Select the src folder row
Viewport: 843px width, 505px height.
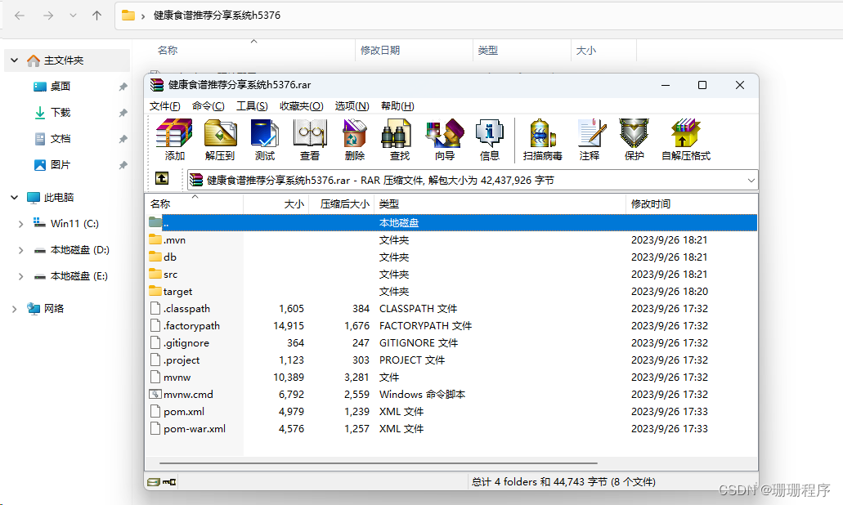pyautogui.click(x=451, y=274)
